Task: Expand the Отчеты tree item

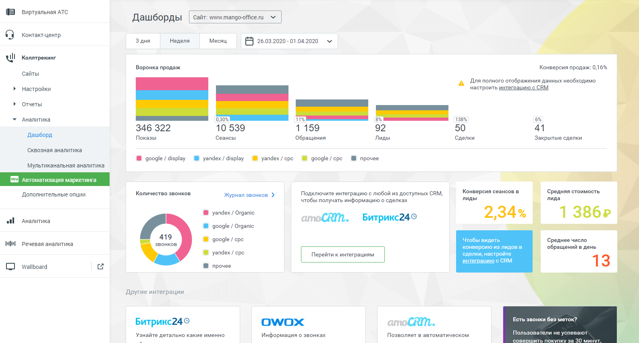Action: (15, 104)
